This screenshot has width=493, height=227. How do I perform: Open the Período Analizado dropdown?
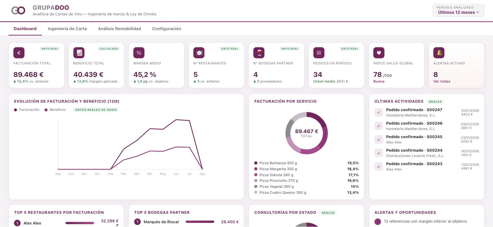click(458, 10)
